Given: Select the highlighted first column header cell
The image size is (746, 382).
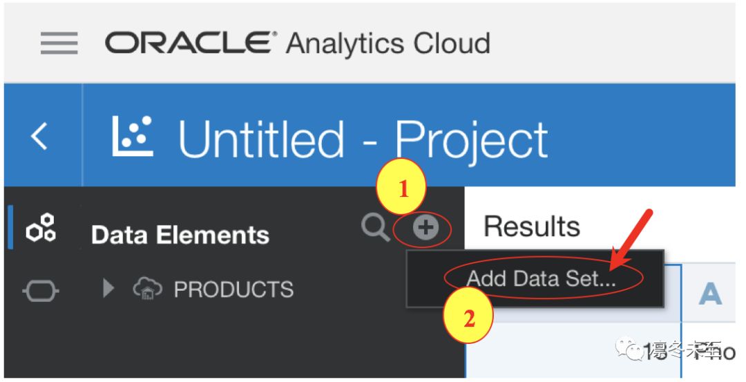Looking at the screenshot, I should click(x=573, y=293).
